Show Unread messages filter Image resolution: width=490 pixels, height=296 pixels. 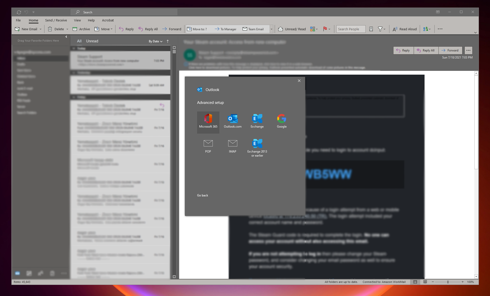click(92, 41)
